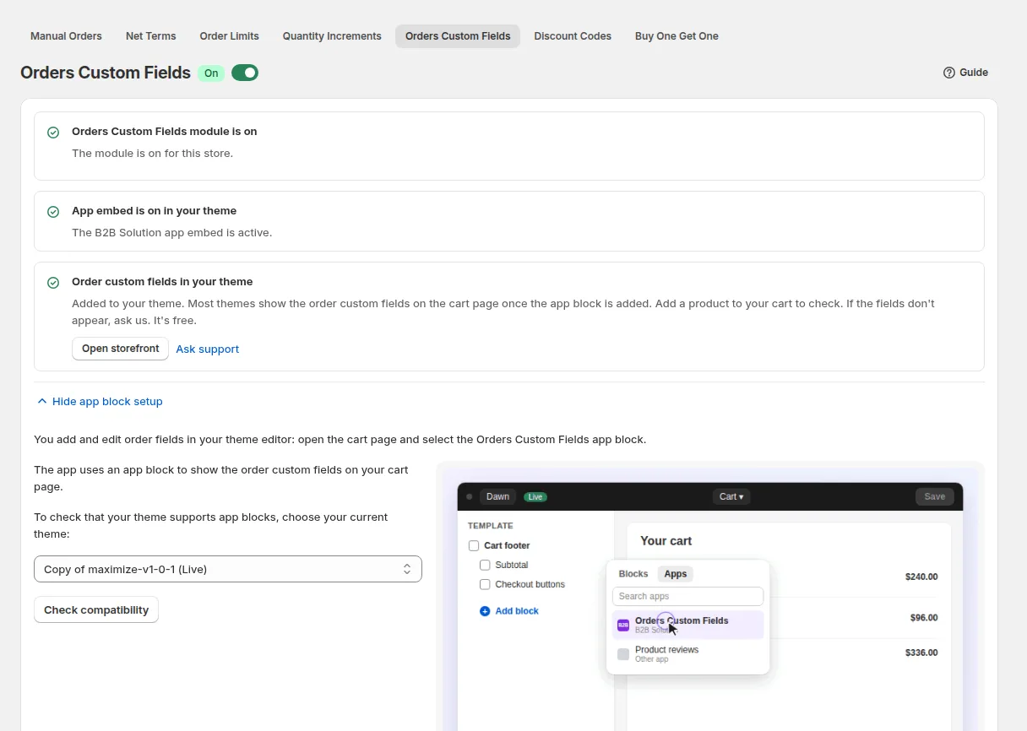Follow the Ask support link
This screenshot has height=731, width=1027.
coord(208,349)
